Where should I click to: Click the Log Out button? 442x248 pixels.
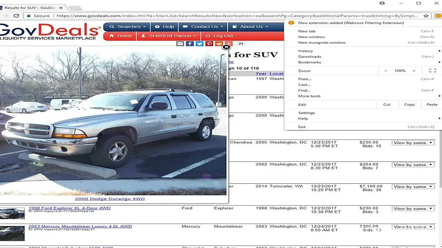tap(219, 36)
